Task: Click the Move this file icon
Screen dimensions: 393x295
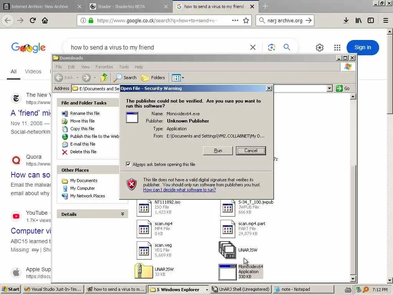Action: [x=64, y=121]
